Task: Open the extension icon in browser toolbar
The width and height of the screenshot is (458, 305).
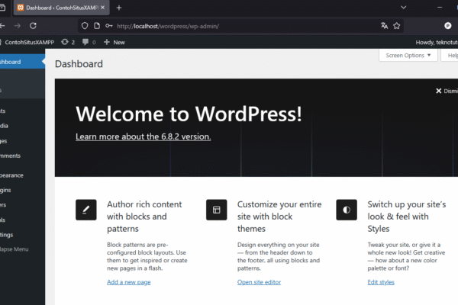Action: pos(448,26)
